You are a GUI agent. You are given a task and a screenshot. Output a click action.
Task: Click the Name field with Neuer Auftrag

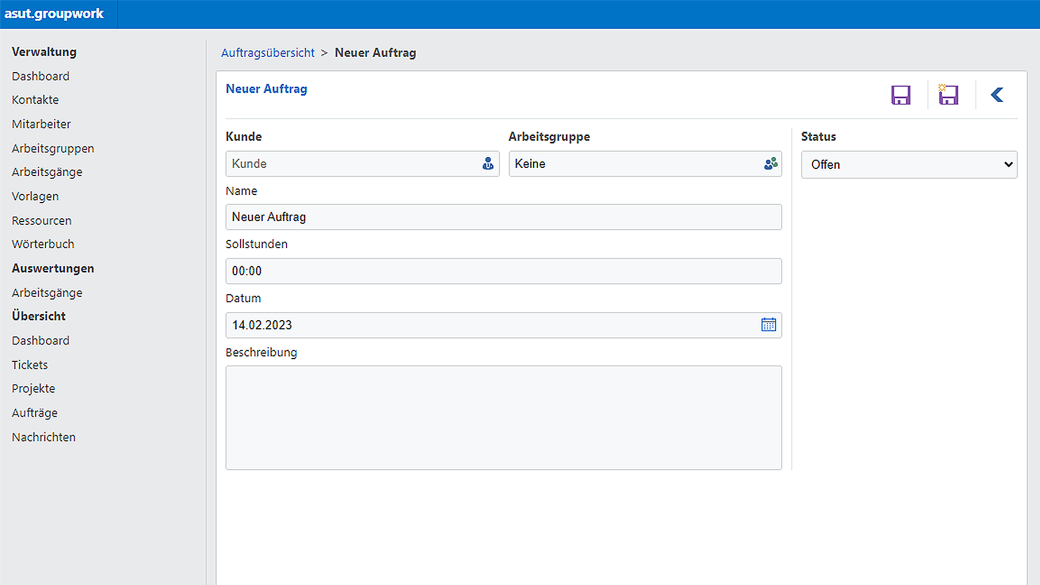503,217
